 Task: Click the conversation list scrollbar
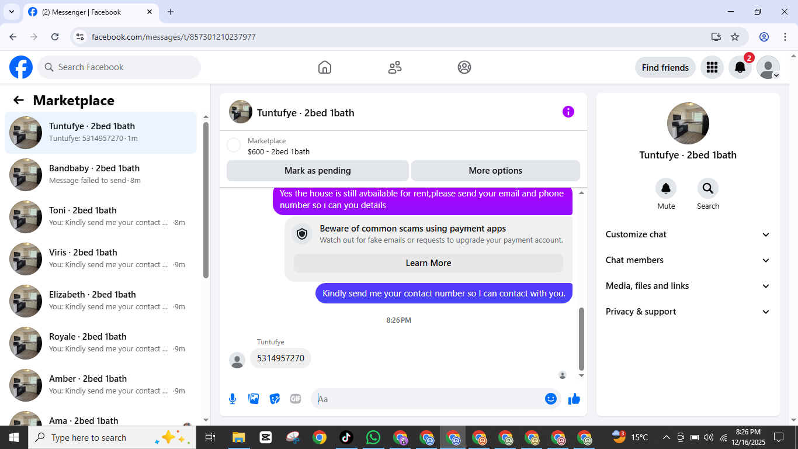(206, 200)
